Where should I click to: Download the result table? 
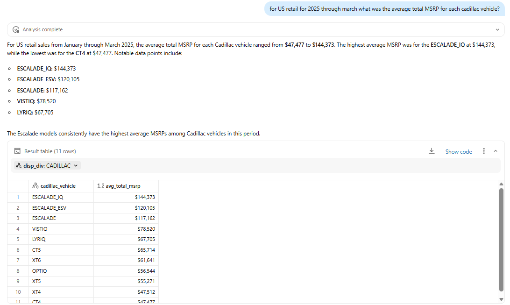point(432,151)
